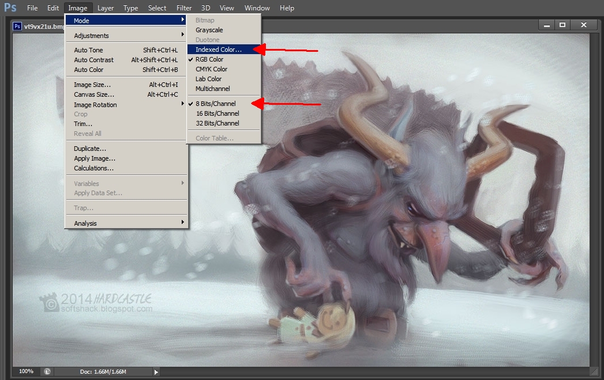The image size is (604, 380).
Task: Open Canvas Size dialog
Action: click(126, 94)
